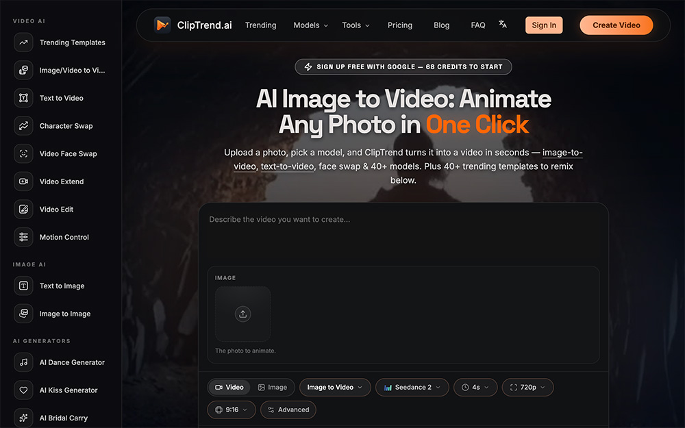
Task: Open Advanced settings button
Action: pos(288,410)
